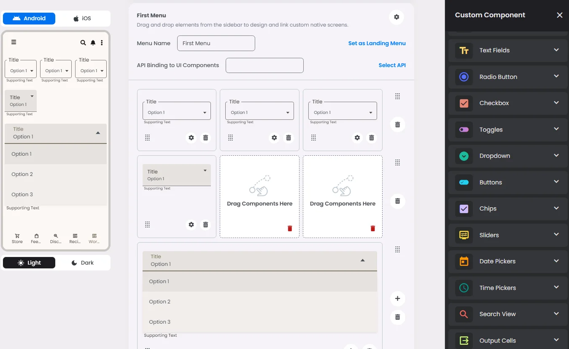Click the Select API link
This screenshot has height=349, width=569.
[x=392, y=65]
